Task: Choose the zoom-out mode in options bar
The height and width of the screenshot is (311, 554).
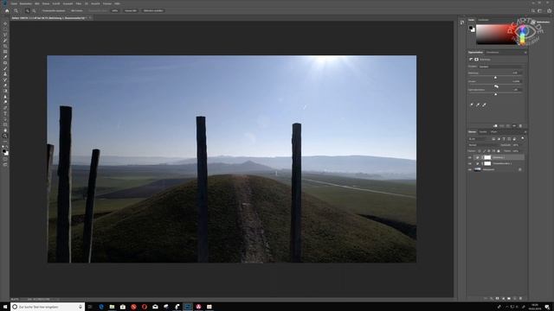Action: point(34,11)
